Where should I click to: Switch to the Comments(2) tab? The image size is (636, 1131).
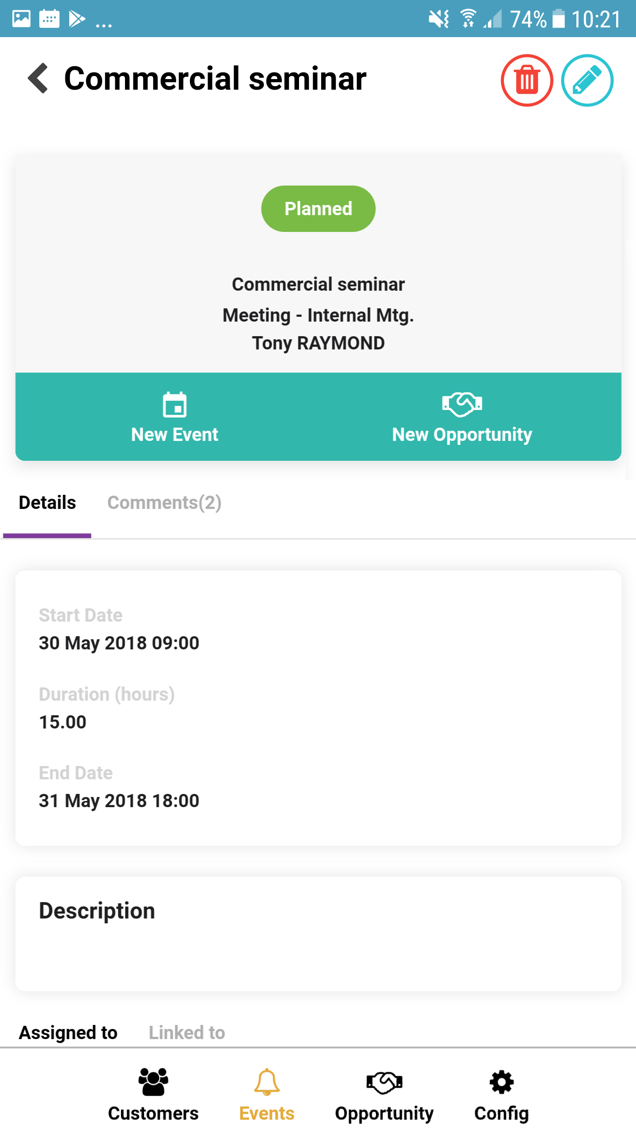point(164,503)
